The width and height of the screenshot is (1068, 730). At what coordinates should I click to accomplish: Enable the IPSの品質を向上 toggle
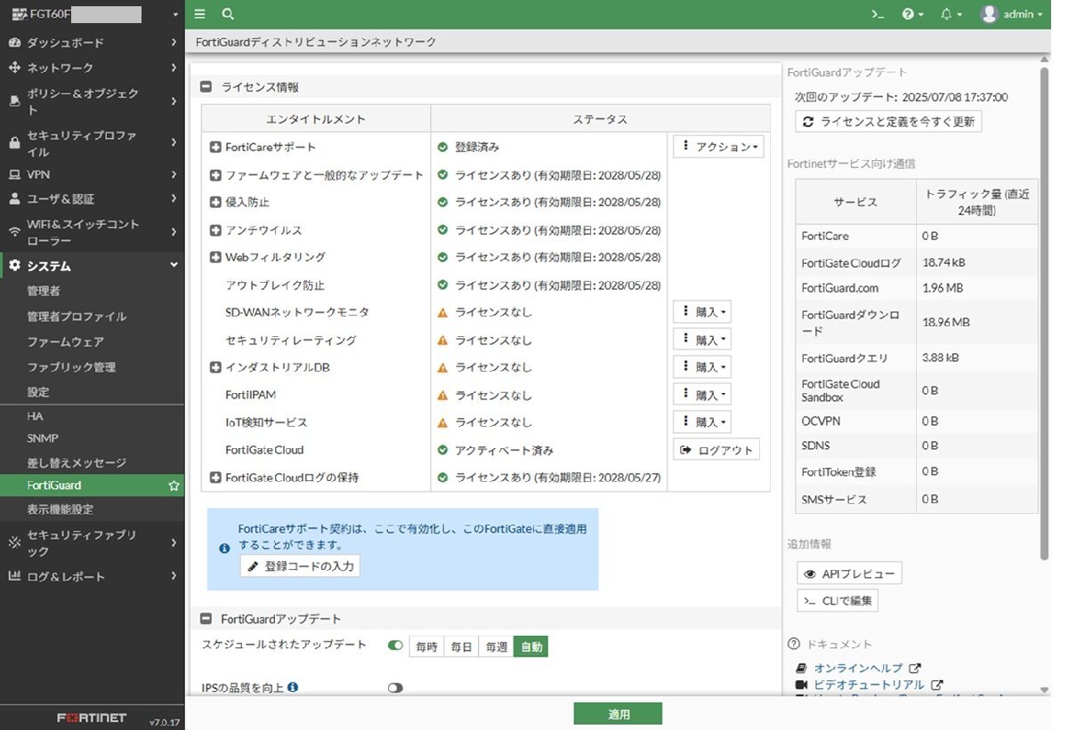pyautogui.click(x=395, y=688)
